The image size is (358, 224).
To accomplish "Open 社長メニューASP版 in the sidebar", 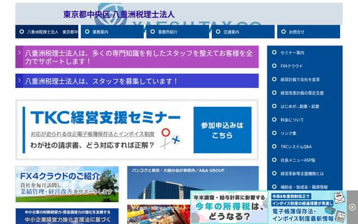I will point(298,160).
